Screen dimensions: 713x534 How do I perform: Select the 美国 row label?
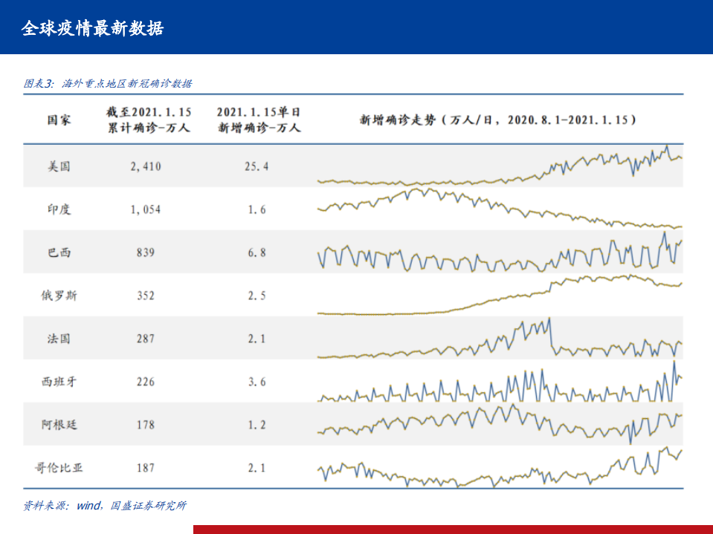59,166
